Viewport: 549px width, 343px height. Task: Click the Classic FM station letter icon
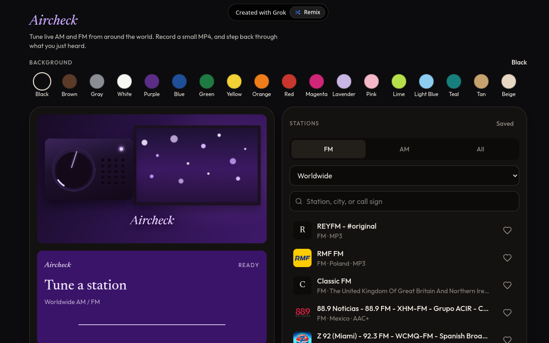click(302, 285)
